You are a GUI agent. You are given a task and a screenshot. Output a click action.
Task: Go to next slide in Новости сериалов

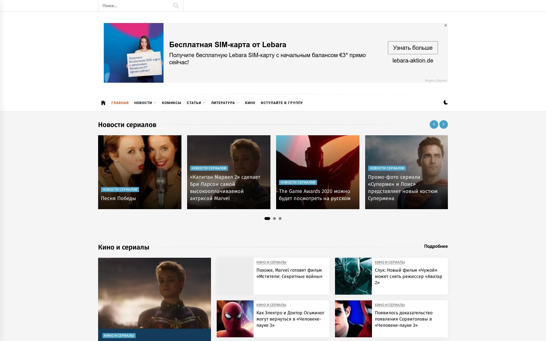(444, 124)
